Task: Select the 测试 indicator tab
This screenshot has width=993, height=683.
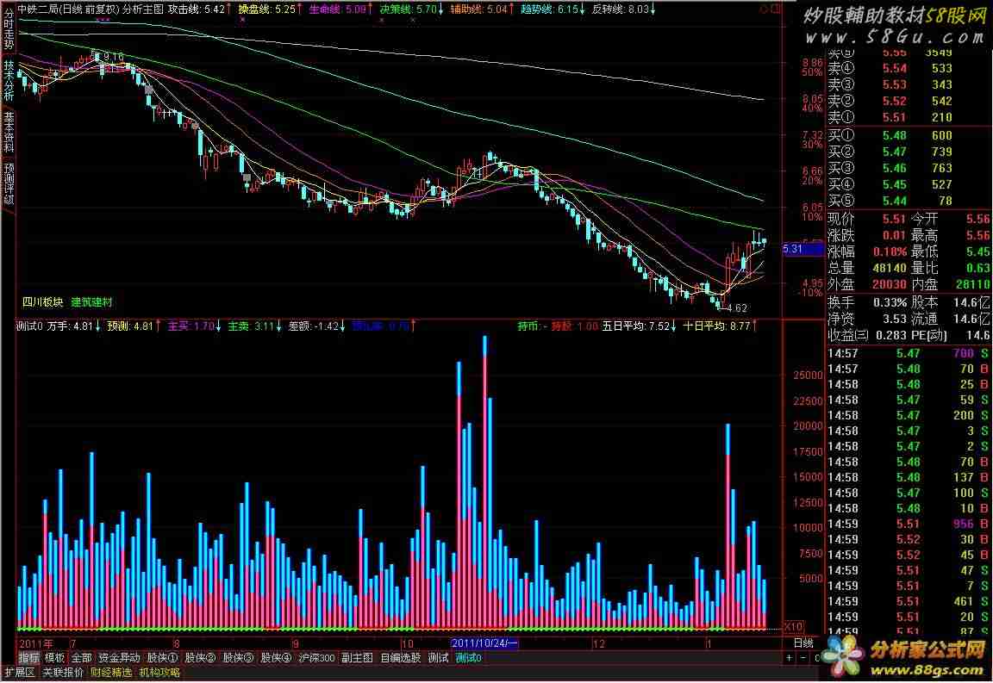Action: (438, 658)
